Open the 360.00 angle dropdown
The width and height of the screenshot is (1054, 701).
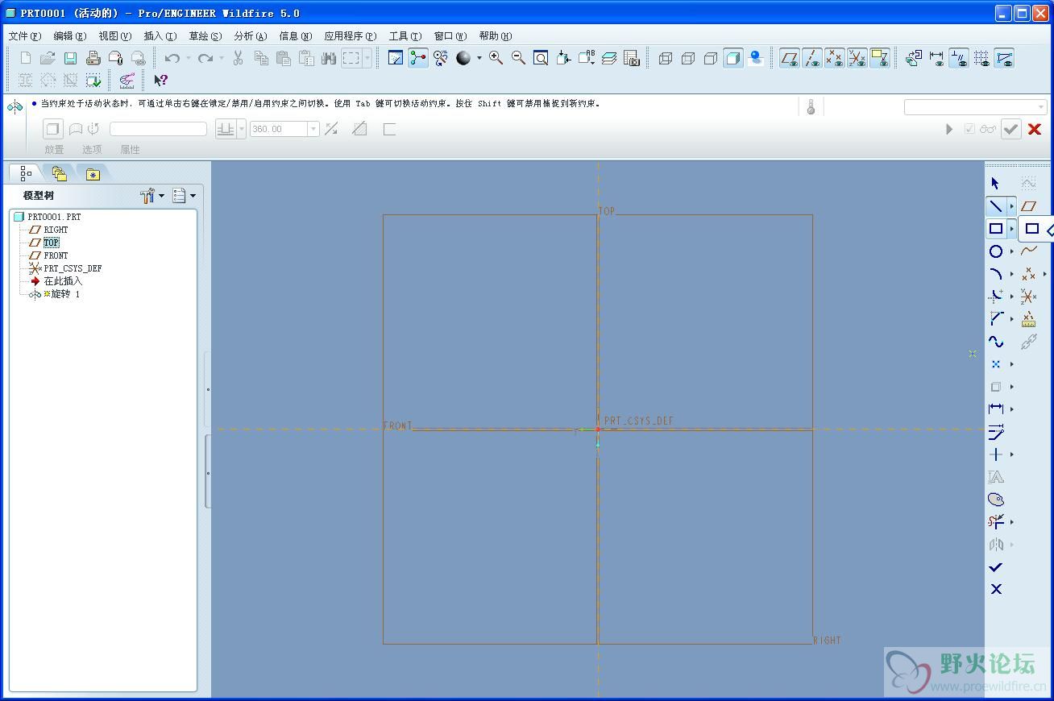click(313, 129)
